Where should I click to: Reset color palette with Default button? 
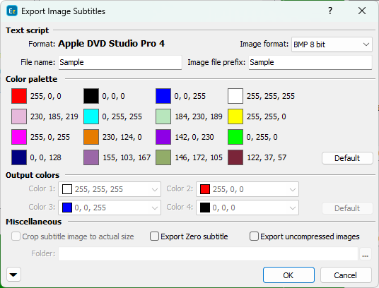(347, 158)
